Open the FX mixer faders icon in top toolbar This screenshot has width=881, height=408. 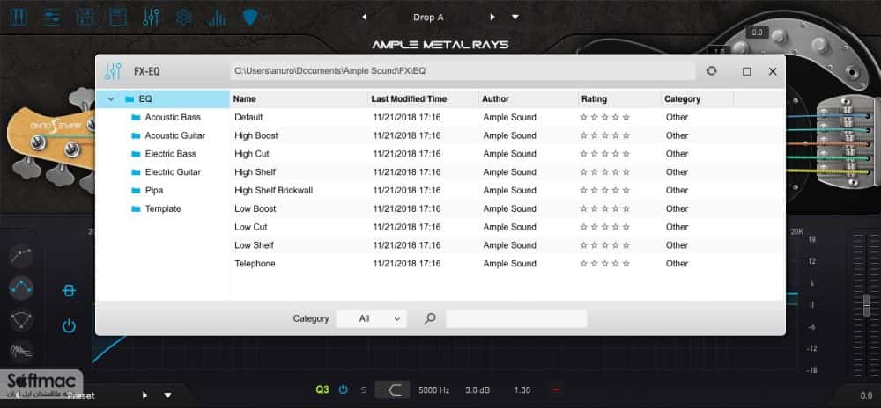152,18
